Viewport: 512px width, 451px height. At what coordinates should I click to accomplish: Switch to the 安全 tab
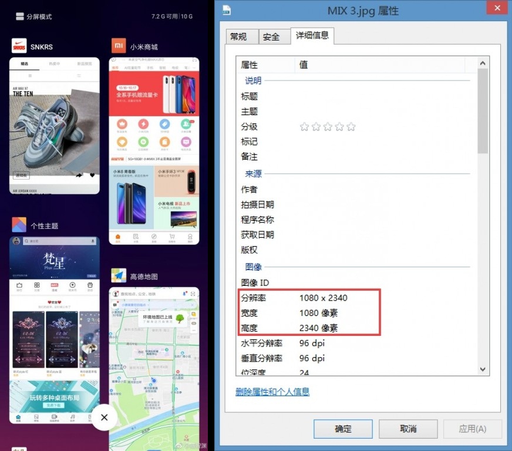[271, 36]
